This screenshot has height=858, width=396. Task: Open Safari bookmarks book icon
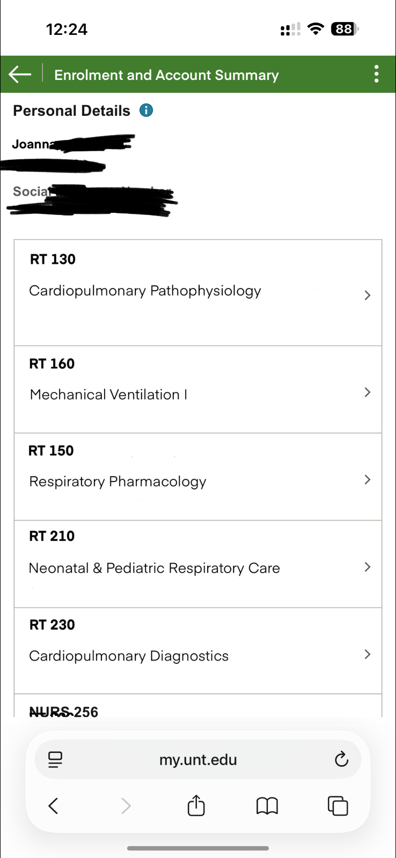[x=267, y=805]
